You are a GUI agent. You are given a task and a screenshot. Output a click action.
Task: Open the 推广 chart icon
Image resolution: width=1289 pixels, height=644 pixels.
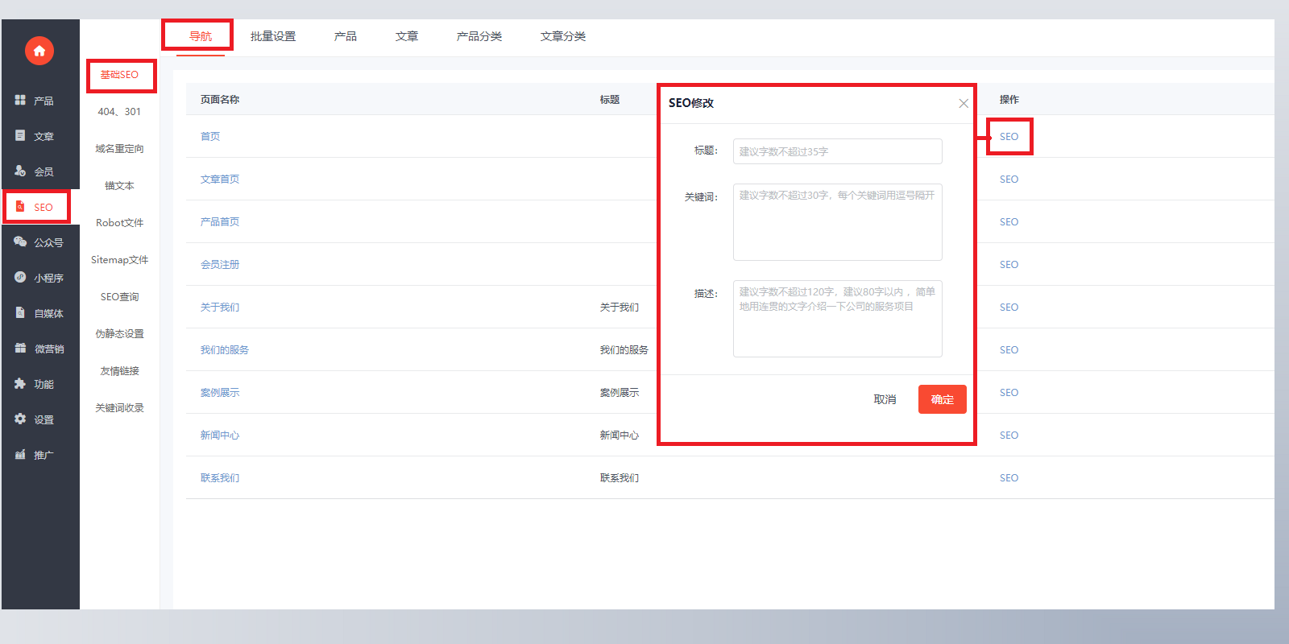click(x=20, y=454)
